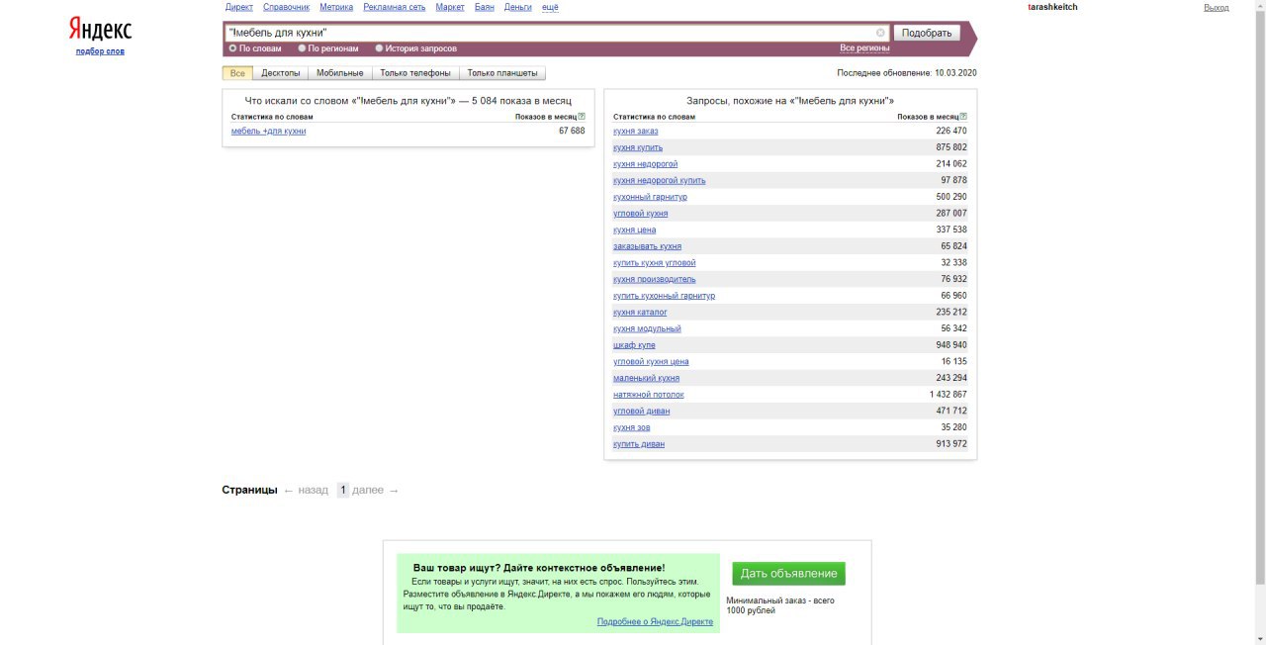Open the кухня зов query link
This screenshot has width=1266, height=645.
[632, 427]
